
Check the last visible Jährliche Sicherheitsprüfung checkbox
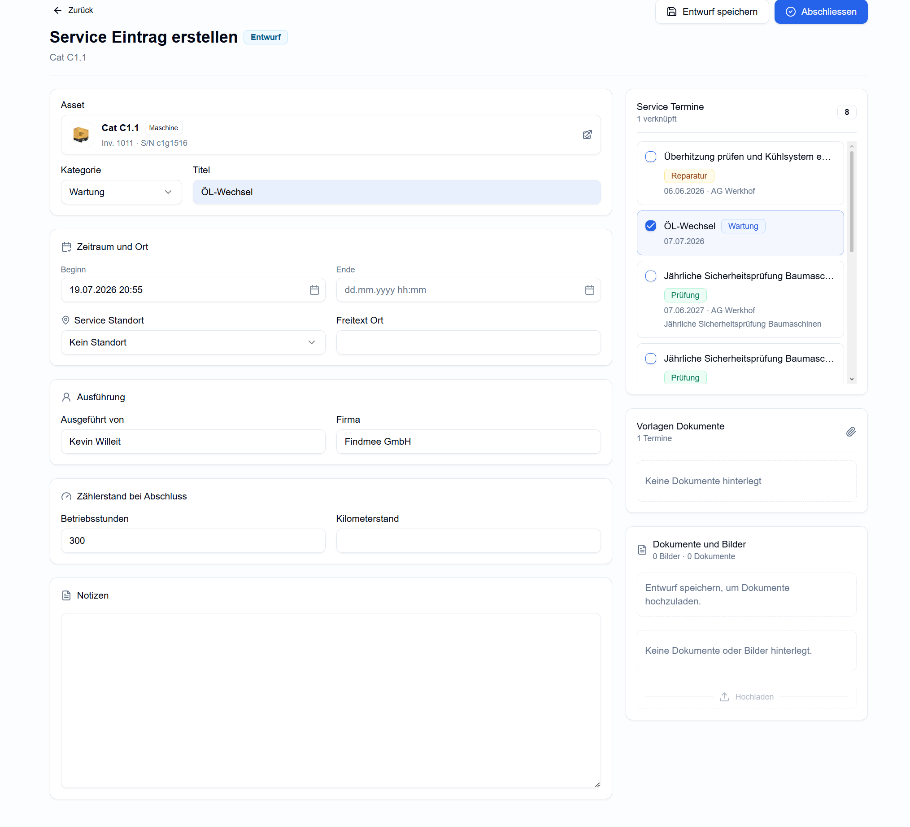650,359
